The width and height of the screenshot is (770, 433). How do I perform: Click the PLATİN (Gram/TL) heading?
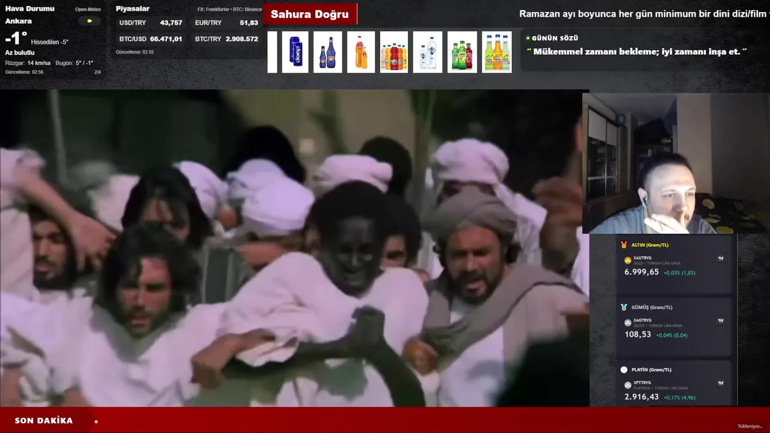click(x=651, y=370)
